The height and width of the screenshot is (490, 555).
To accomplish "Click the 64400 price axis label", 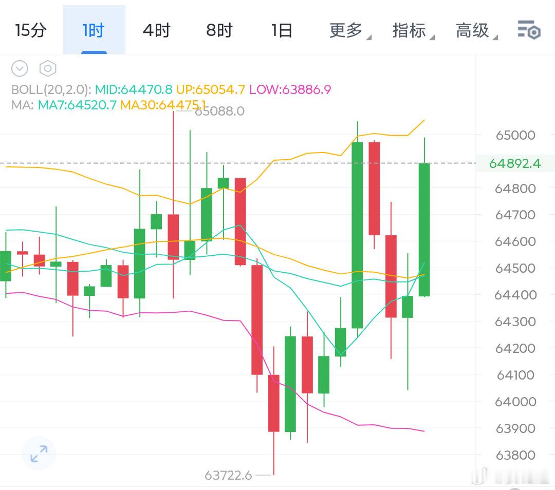I will [x=515, y=295].
